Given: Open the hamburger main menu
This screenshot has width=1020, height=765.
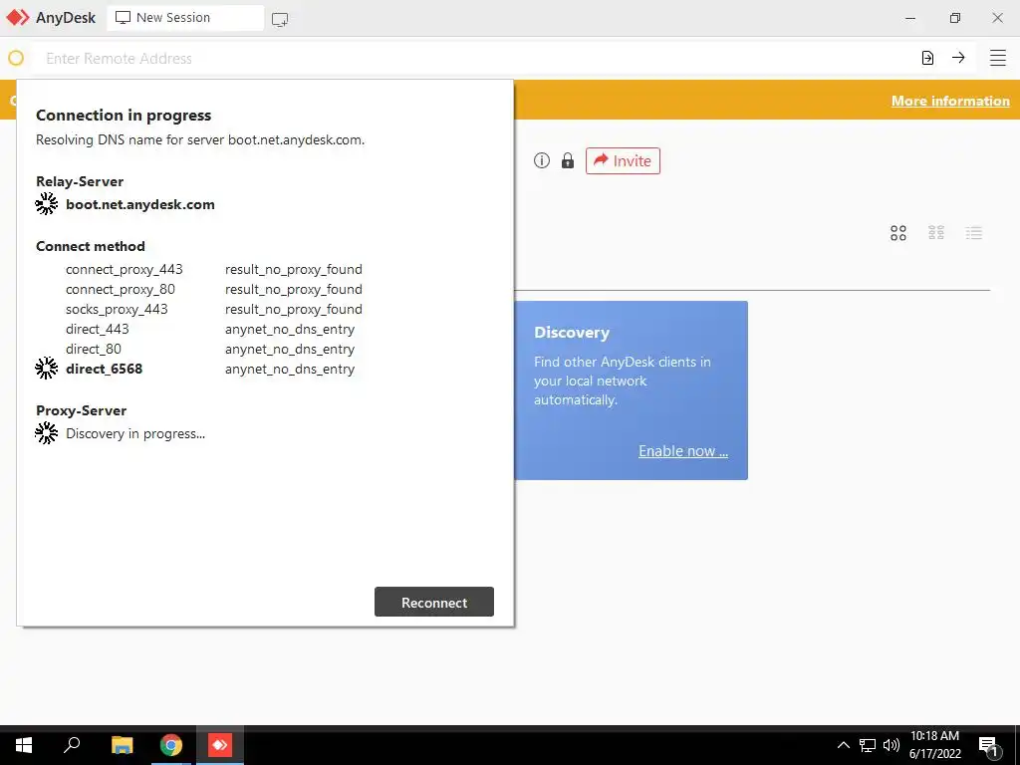Looking at the screenshot, I should tap(997, 58).
